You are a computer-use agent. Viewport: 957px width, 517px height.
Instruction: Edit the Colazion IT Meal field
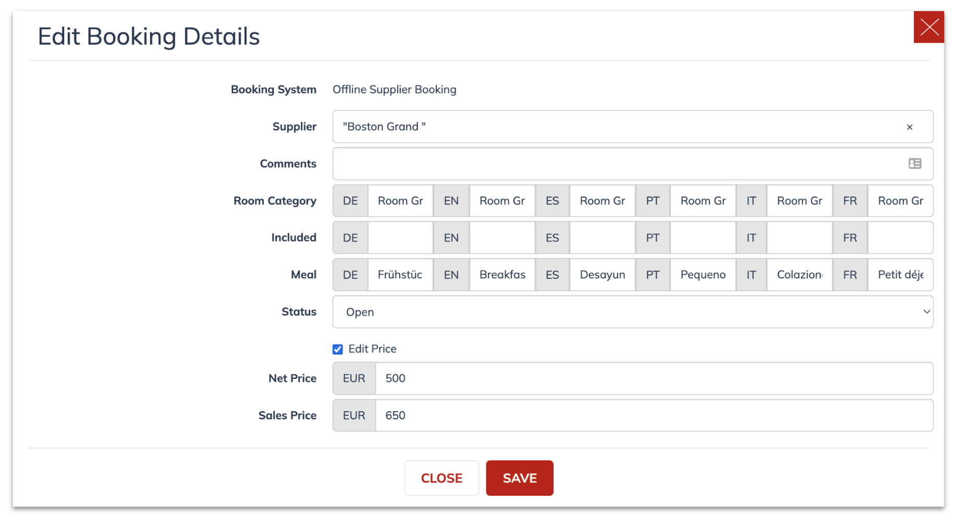[800, 275]
